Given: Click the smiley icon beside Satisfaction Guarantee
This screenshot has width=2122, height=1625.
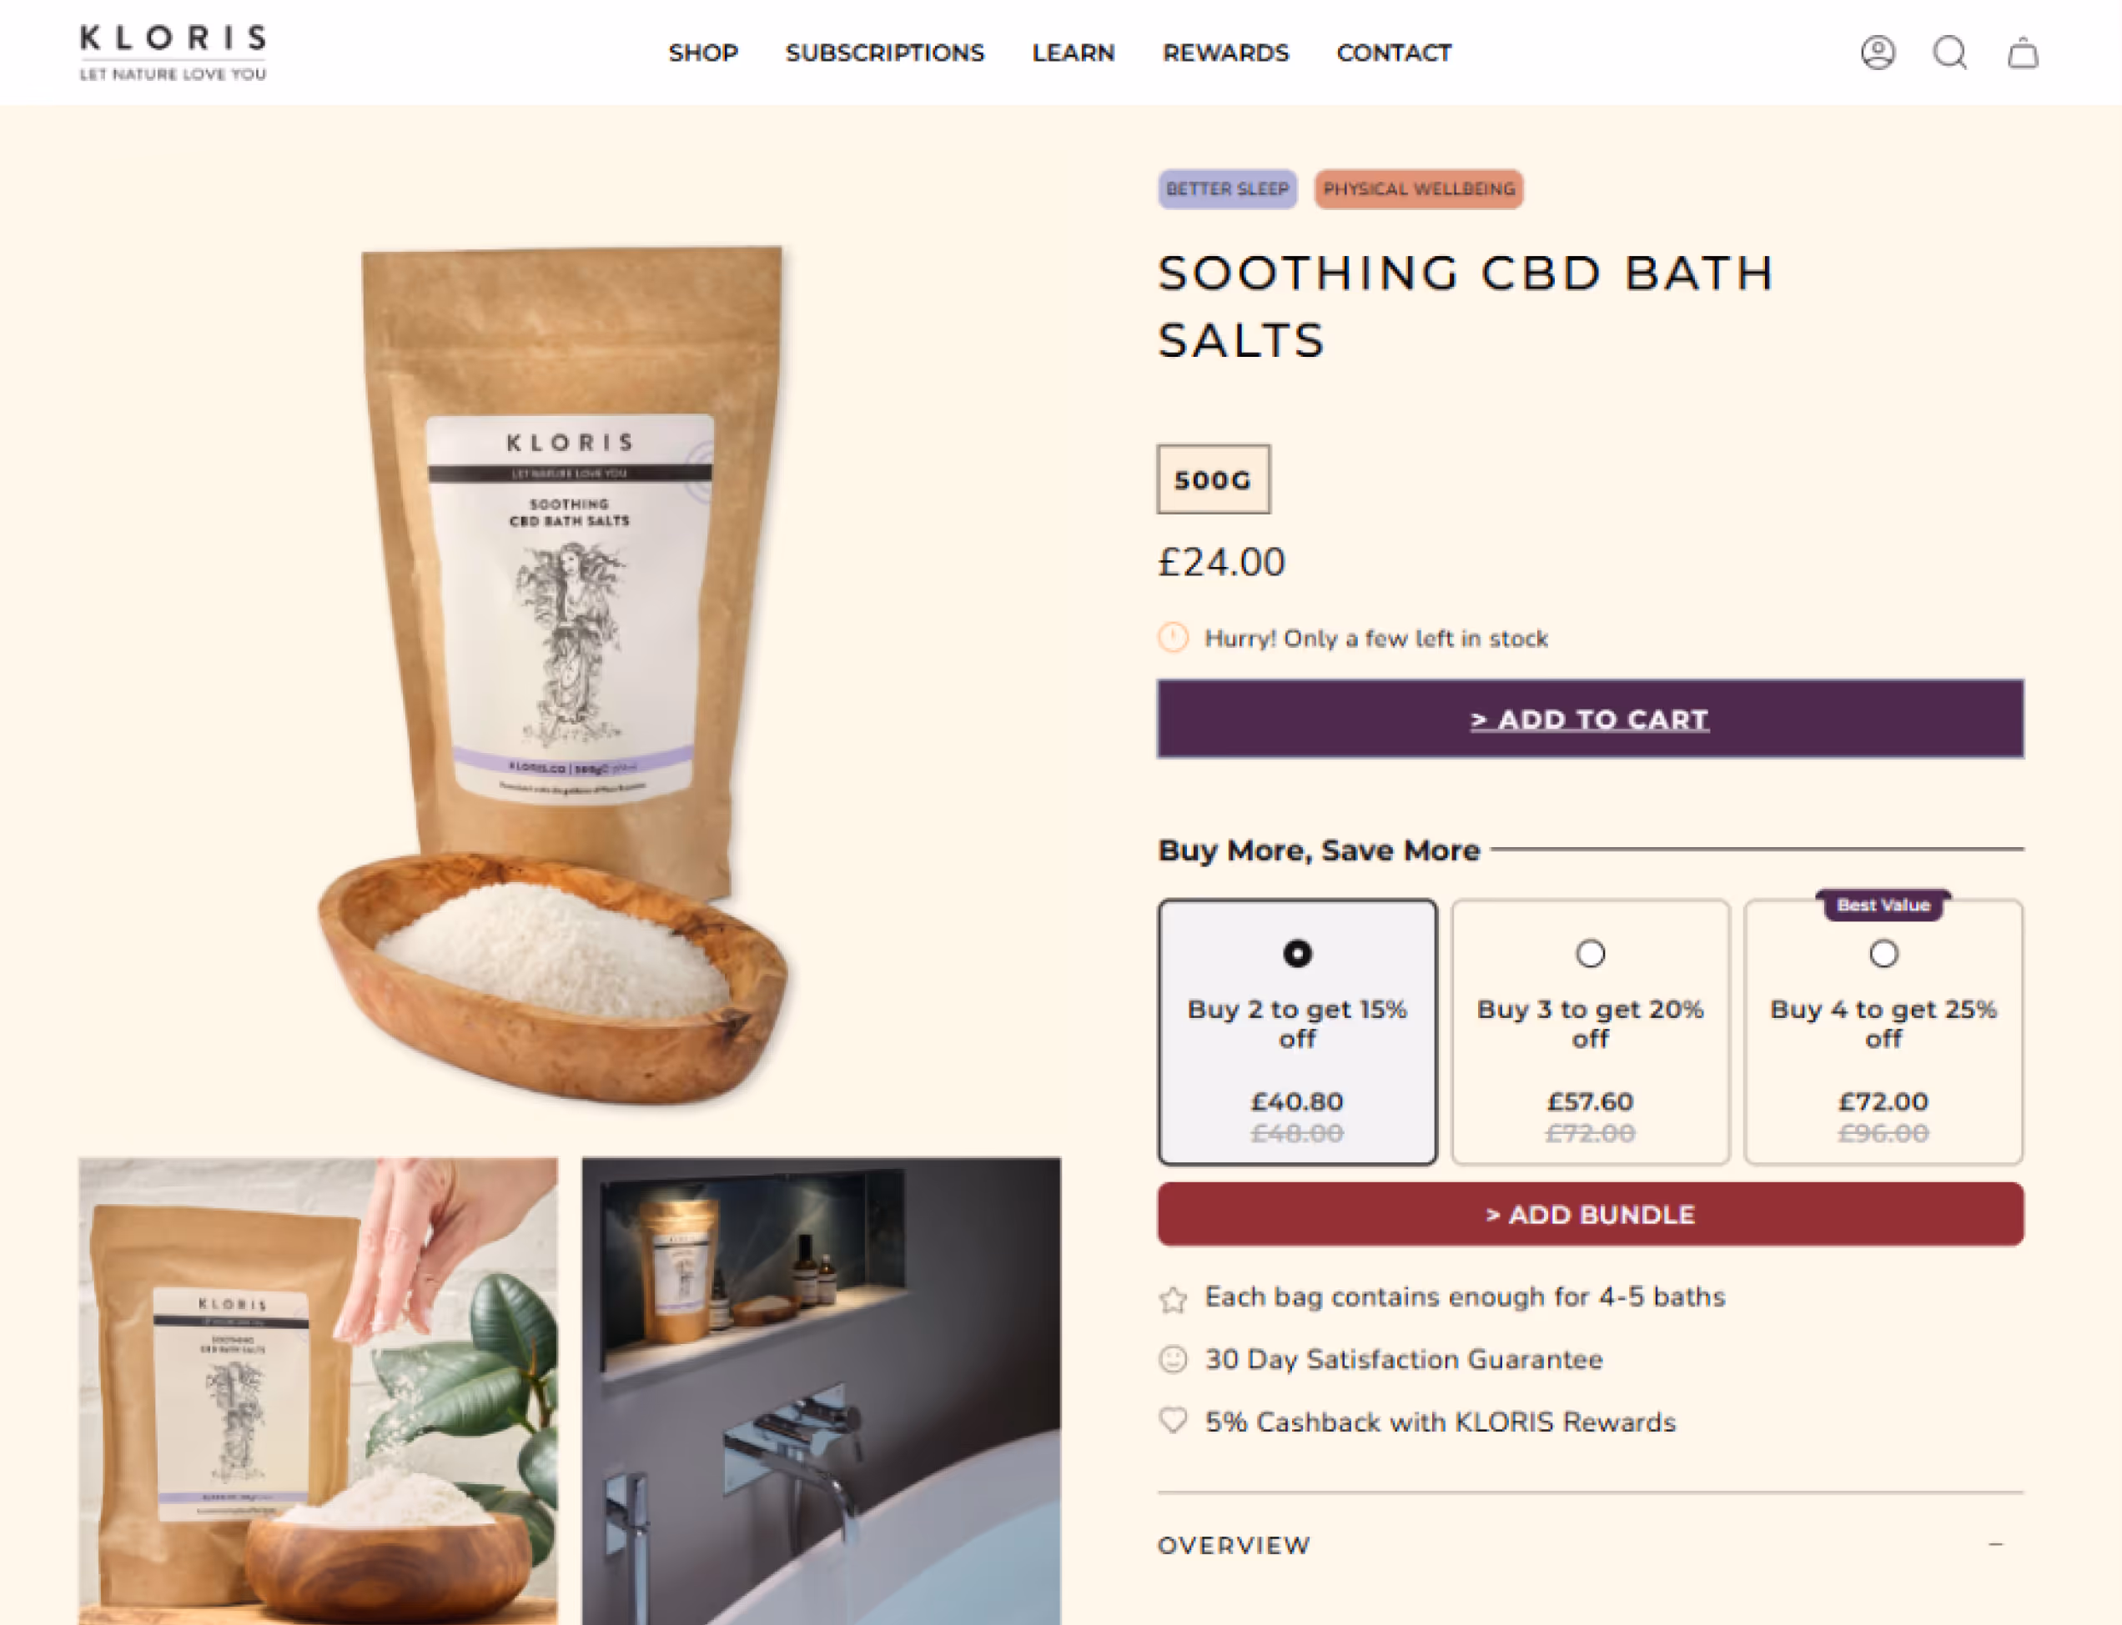Looking at the screenshot, I should click(1173, 1360).
